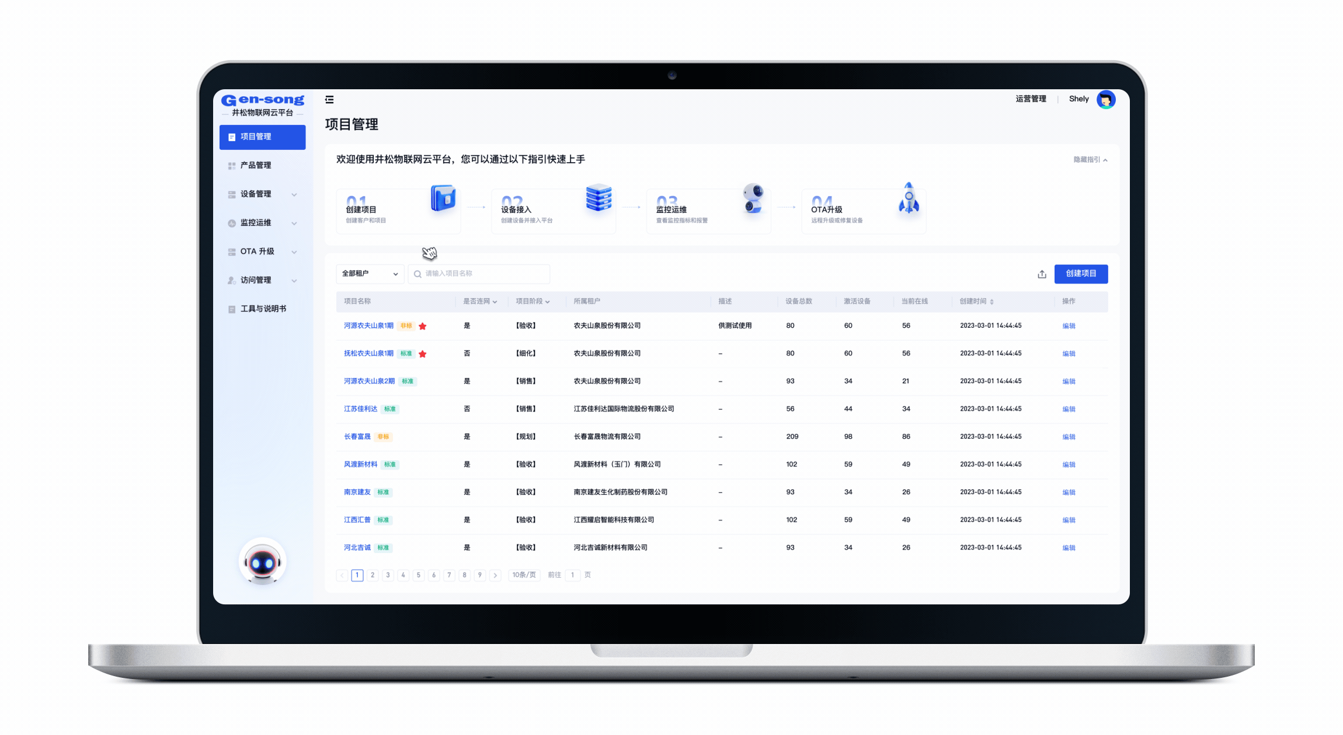Click the export/upload icon beside 创建项目
Image resolution: width=1343 pixels, height=735 pixels.
click(x=1042, y=274)
